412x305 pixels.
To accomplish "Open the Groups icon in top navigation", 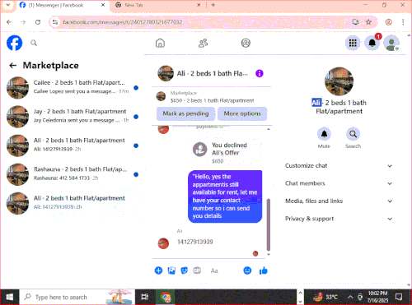I will pyautogui.click(x=246, y=43).
